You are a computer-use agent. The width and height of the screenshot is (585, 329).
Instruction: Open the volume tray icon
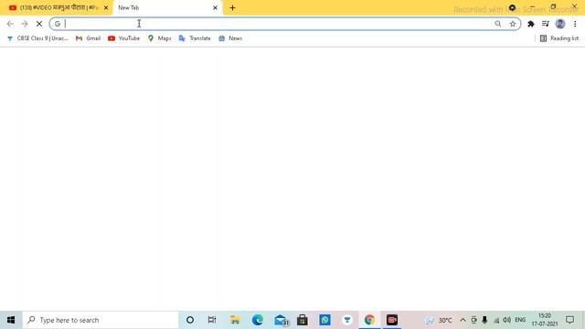click(x=506, y=320)
